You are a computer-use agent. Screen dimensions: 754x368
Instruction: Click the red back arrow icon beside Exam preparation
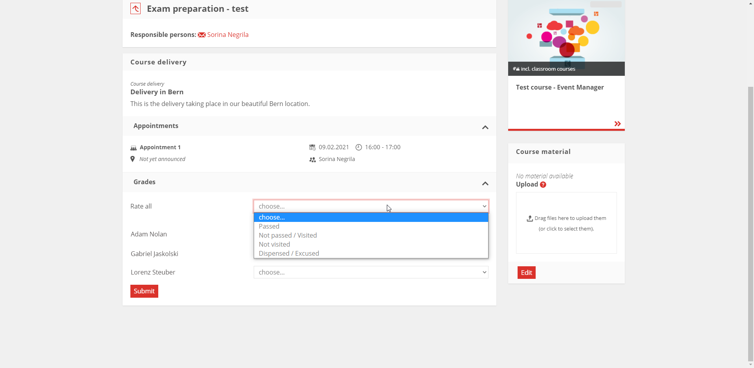tap(135, 9)
